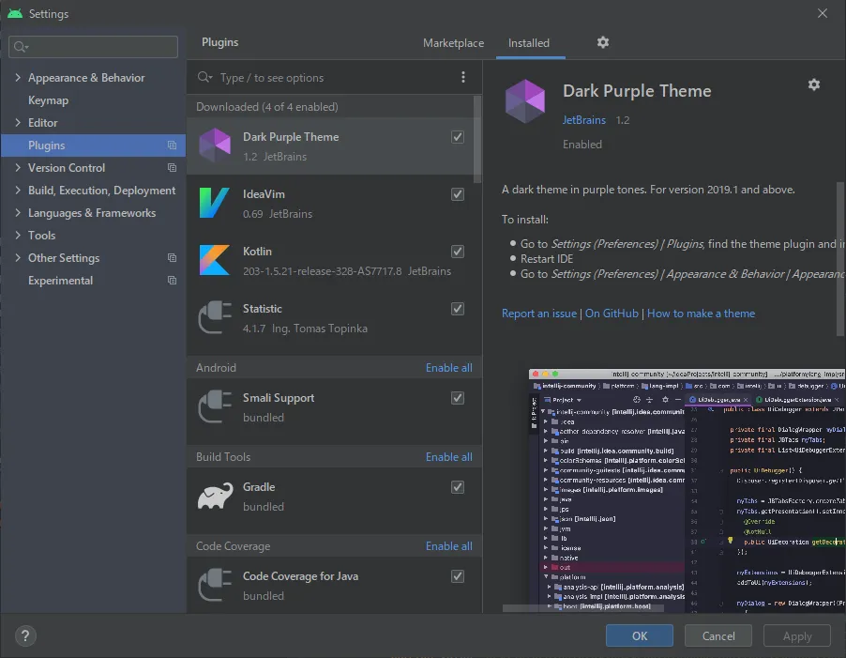Viewport: 846px width, 658px height.
Task: Select the Installed tab
Action: tap(529, 43)
